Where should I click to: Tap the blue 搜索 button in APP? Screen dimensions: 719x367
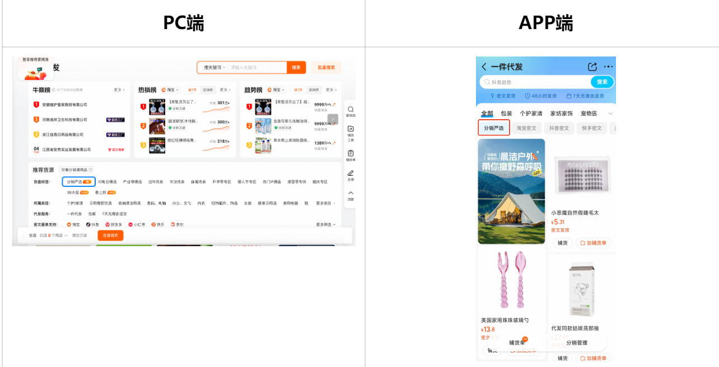point(602,82)
